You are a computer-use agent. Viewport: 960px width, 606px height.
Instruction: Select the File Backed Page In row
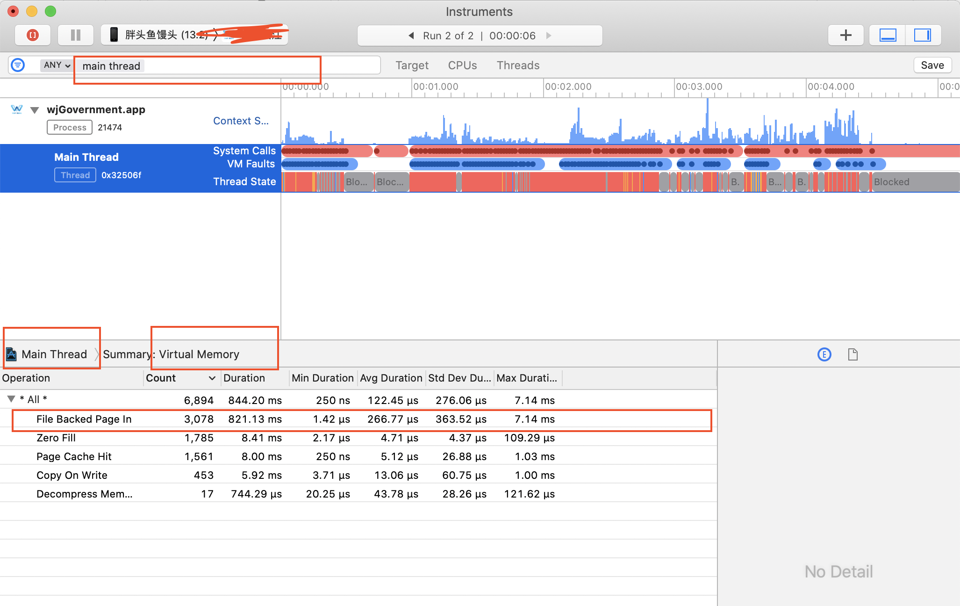84,419
